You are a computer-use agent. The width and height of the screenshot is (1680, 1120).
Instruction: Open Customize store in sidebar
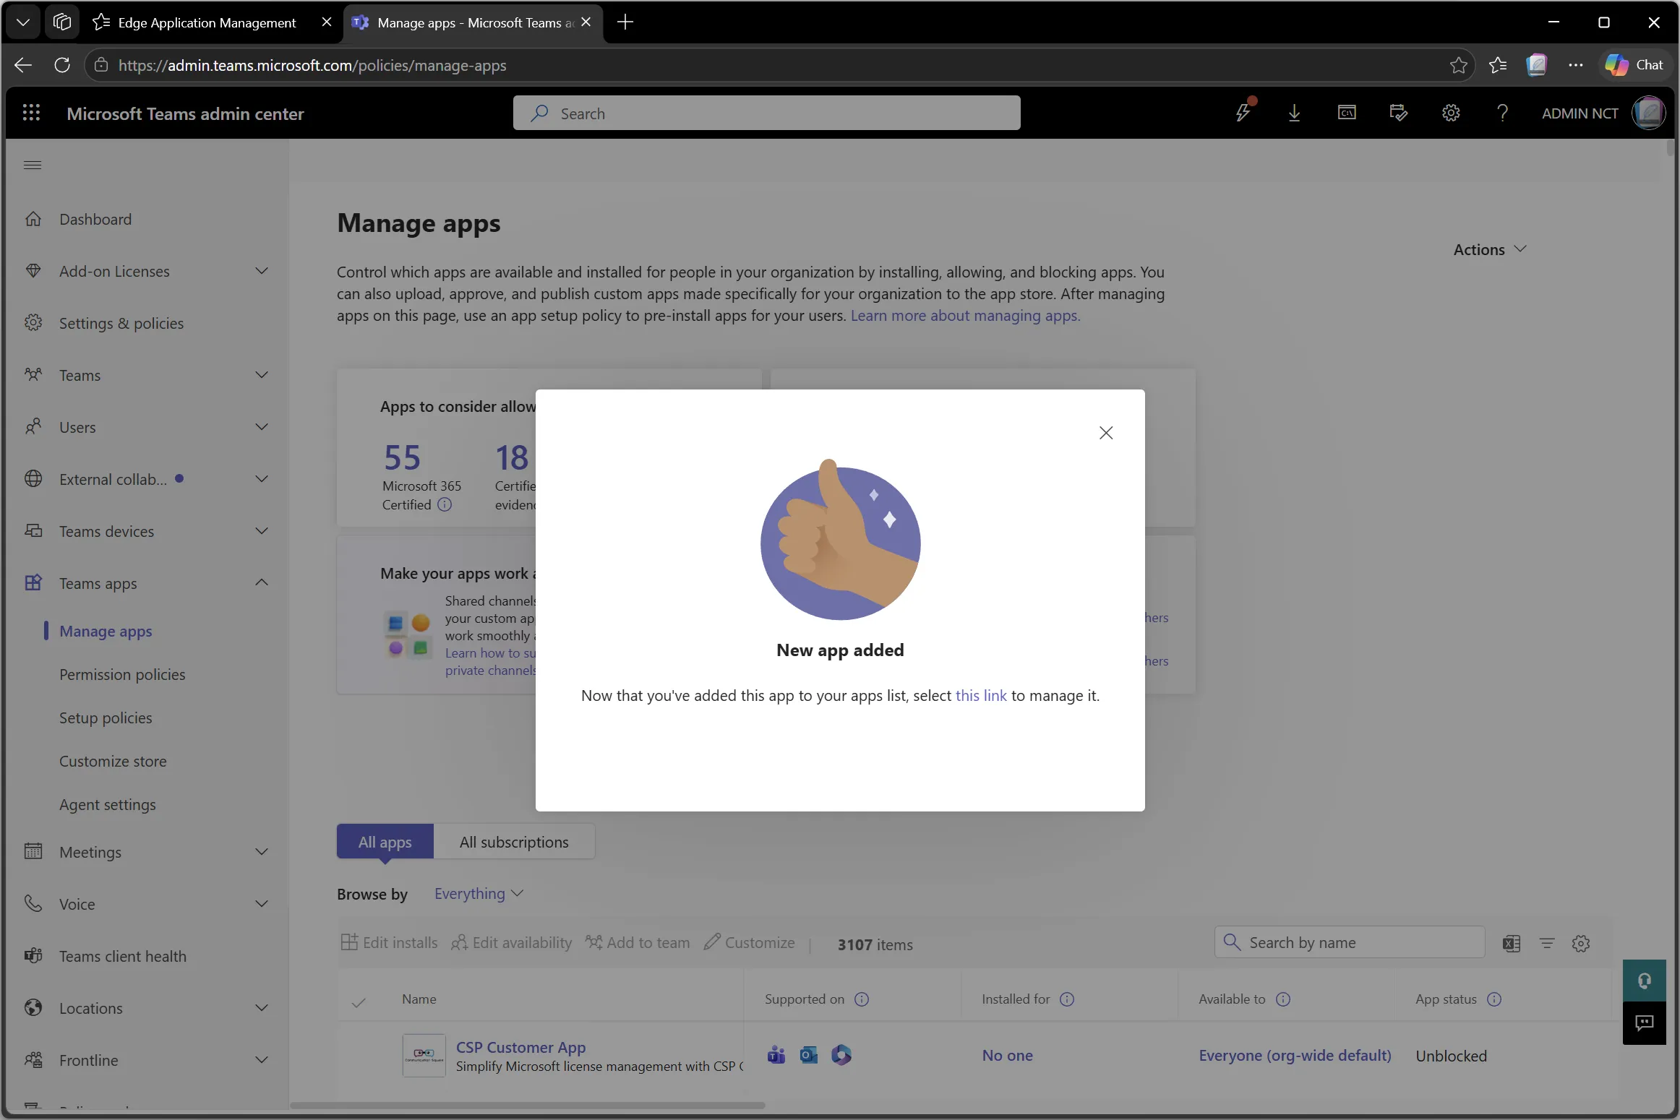(x=113, y=761)
